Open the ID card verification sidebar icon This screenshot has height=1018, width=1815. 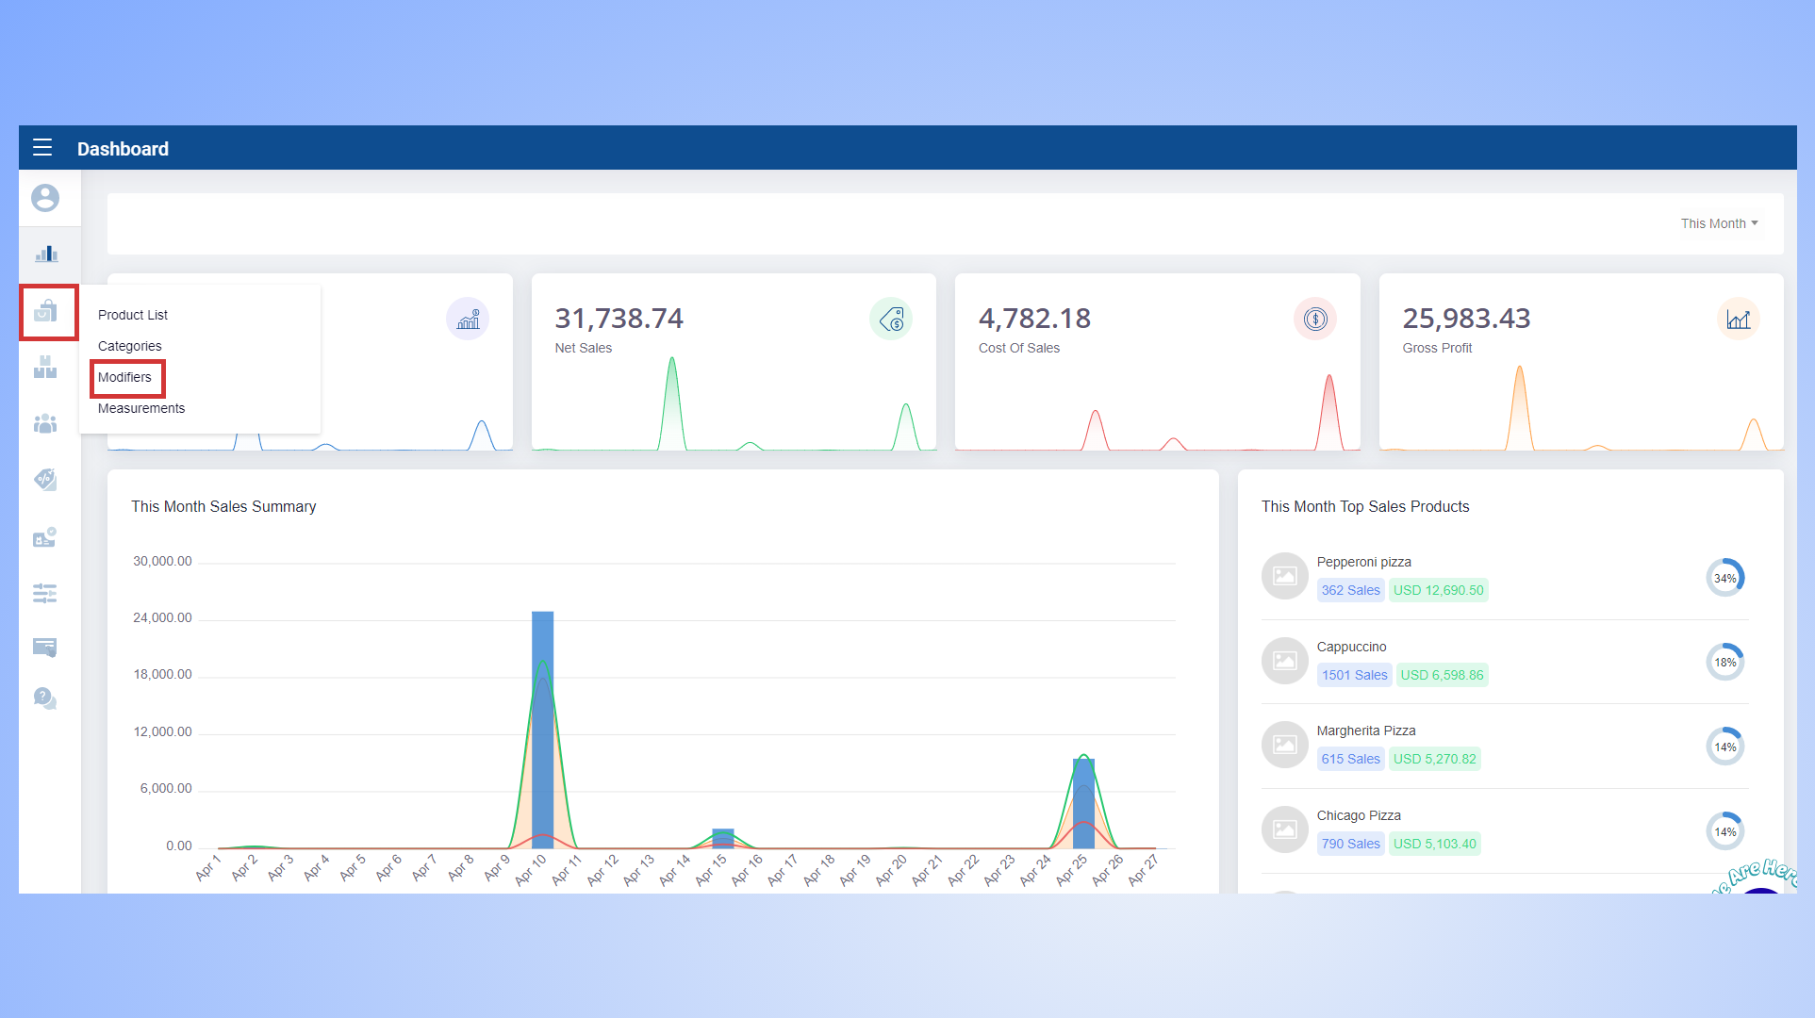tap(45, 537)
